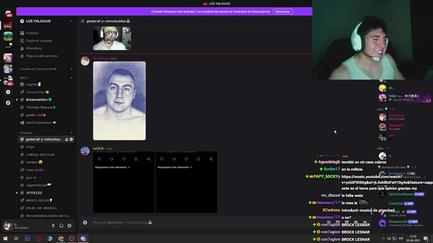Open volume control in system tray
The width and height of the screenshot is (433, 243).
point(389,239)
